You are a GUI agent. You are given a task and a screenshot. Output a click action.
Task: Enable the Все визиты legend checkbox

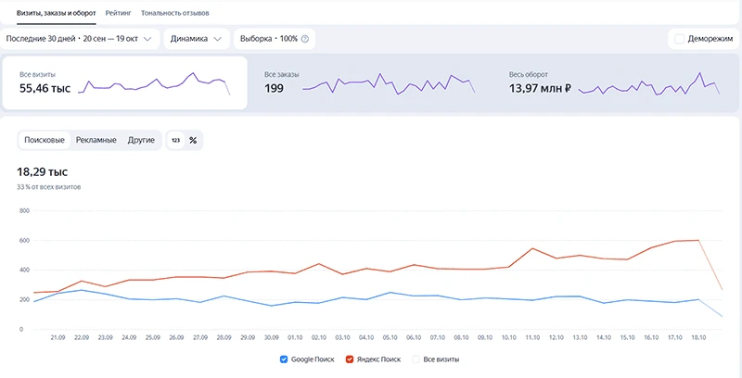416,359
